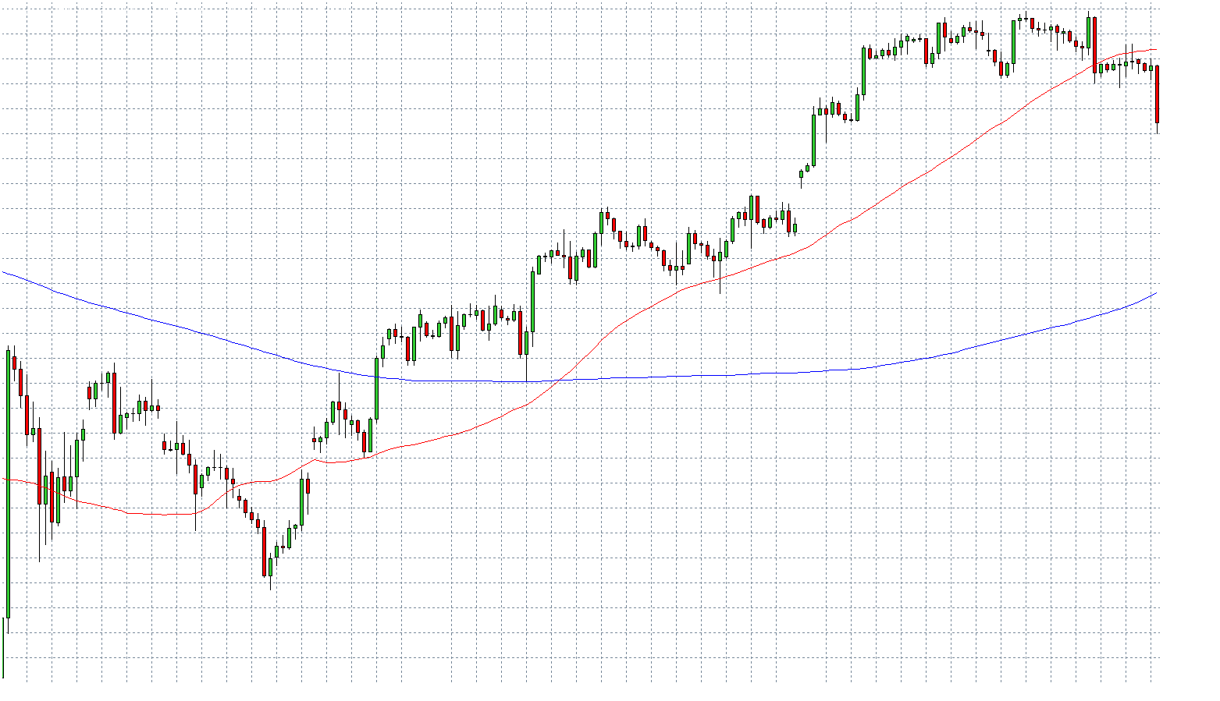Click the final large red candle at chart end
The image size is (1220, 701).
[x=1157, y=94]
